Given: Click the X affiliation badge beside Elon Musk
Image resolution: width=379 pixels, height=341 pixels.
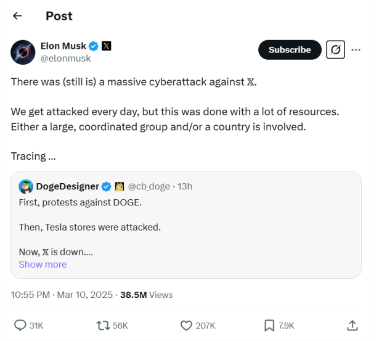Looking at the screenshot, I should pyautogui.click(x=107, y=46).
